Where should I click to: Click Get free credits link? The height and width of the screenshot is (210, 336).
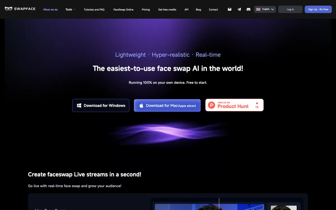pyautogui.click(x=167, y=10)
